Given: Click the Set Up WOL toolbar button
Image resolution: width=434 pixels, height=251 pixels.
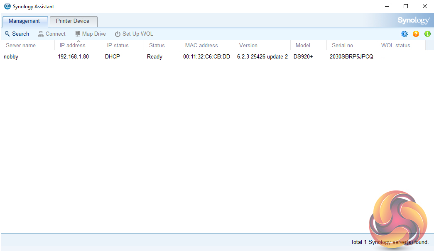Looking at the screenshot, I should (x=134, y=34).
